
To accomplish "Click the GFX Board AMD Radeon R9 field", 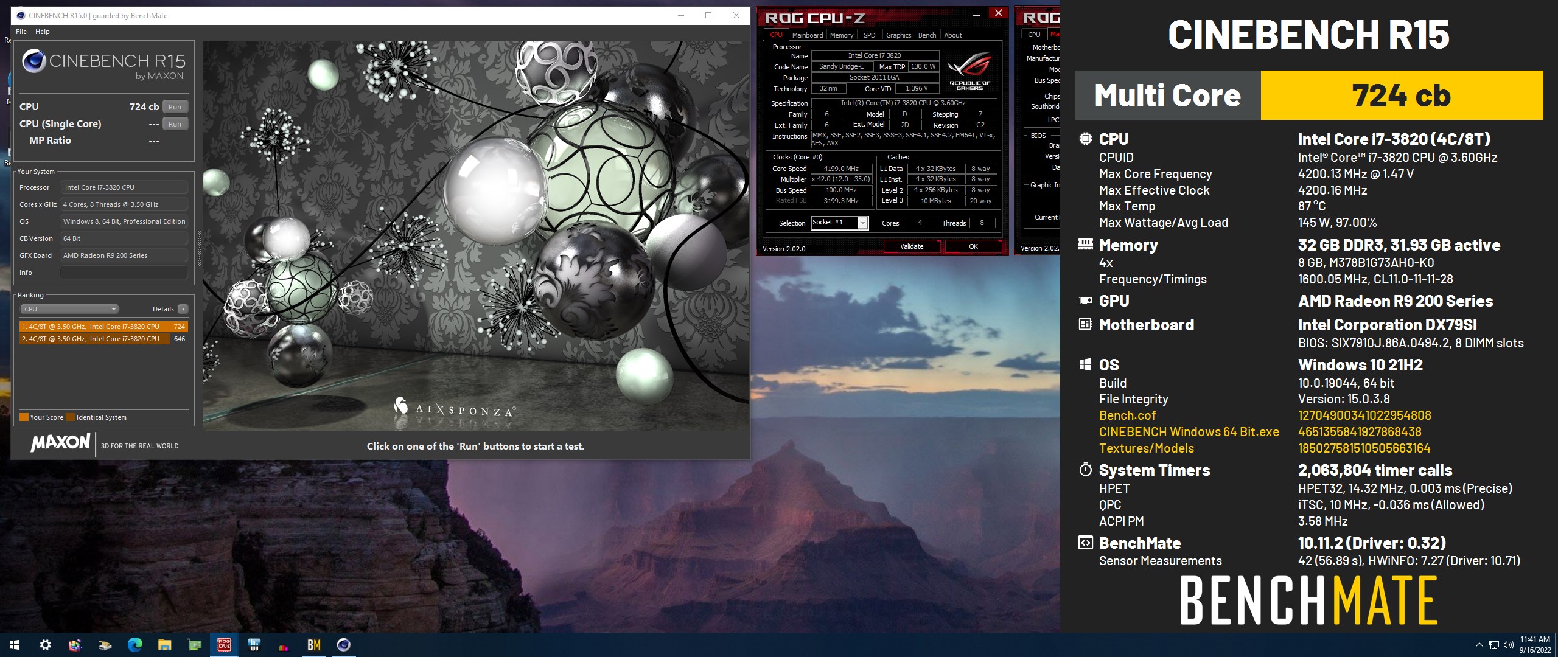I will (x=124, y=255).
